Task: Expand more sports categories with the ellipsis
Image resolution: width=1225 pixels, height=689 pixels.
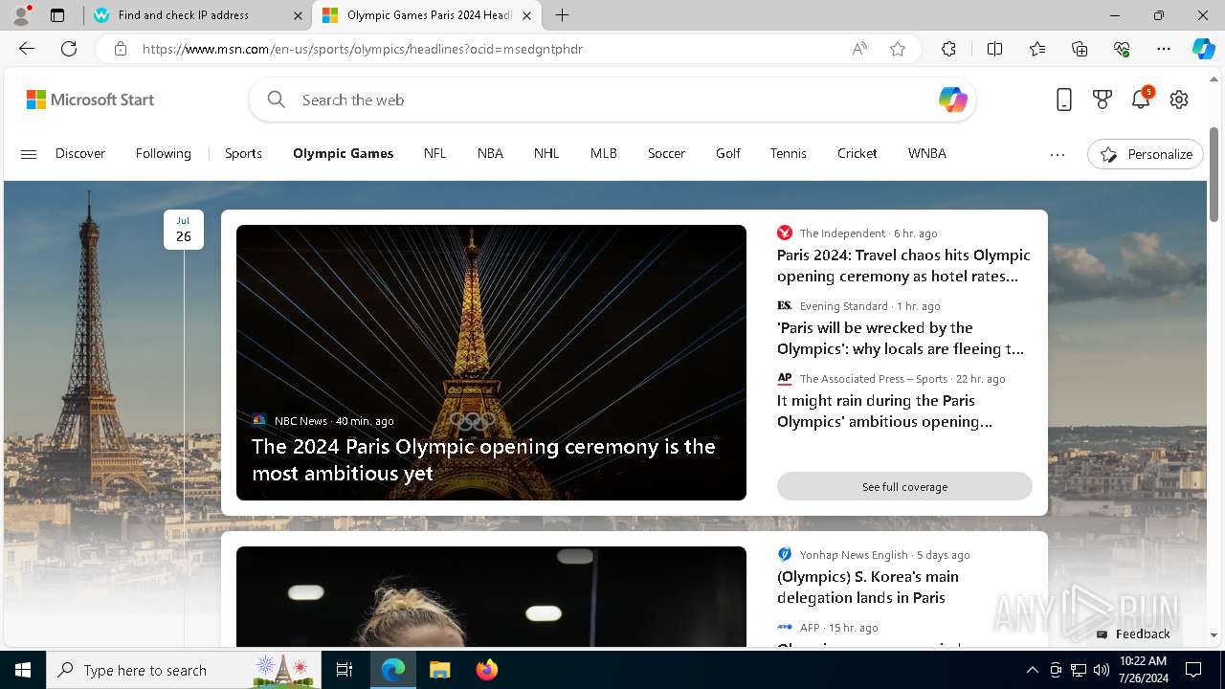Action: click(1058, 154)
